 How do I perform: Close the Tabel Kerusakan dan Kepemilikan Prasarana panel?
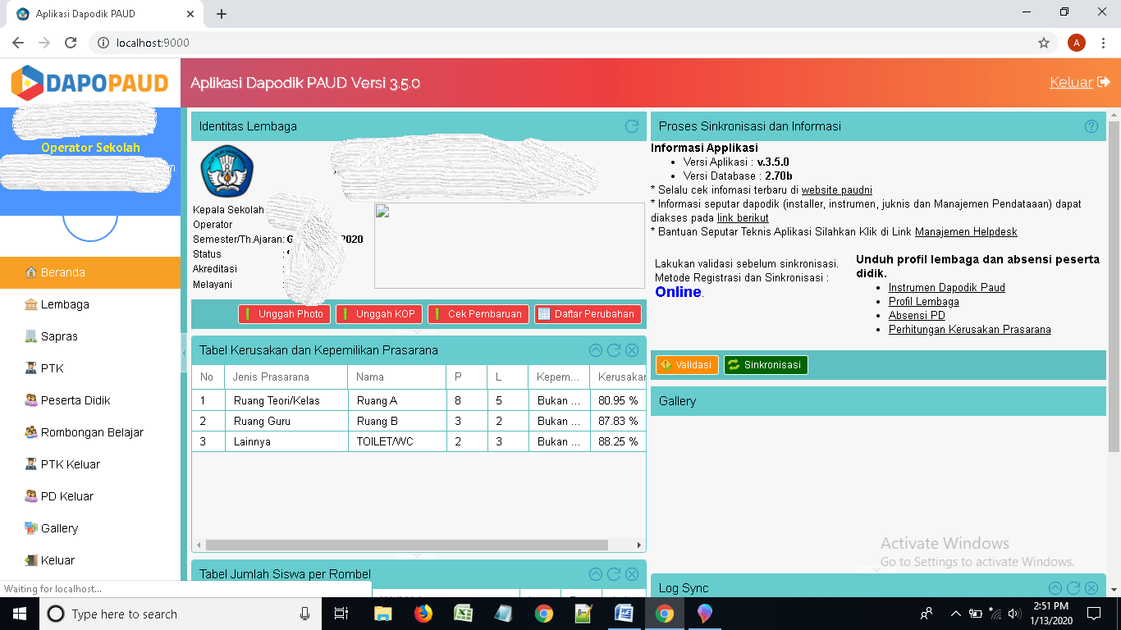pos(632,350)
